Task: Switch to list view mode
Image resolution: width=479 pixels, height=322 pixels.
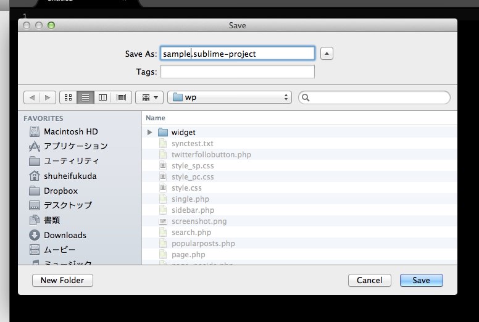Action: click(86, 97)
